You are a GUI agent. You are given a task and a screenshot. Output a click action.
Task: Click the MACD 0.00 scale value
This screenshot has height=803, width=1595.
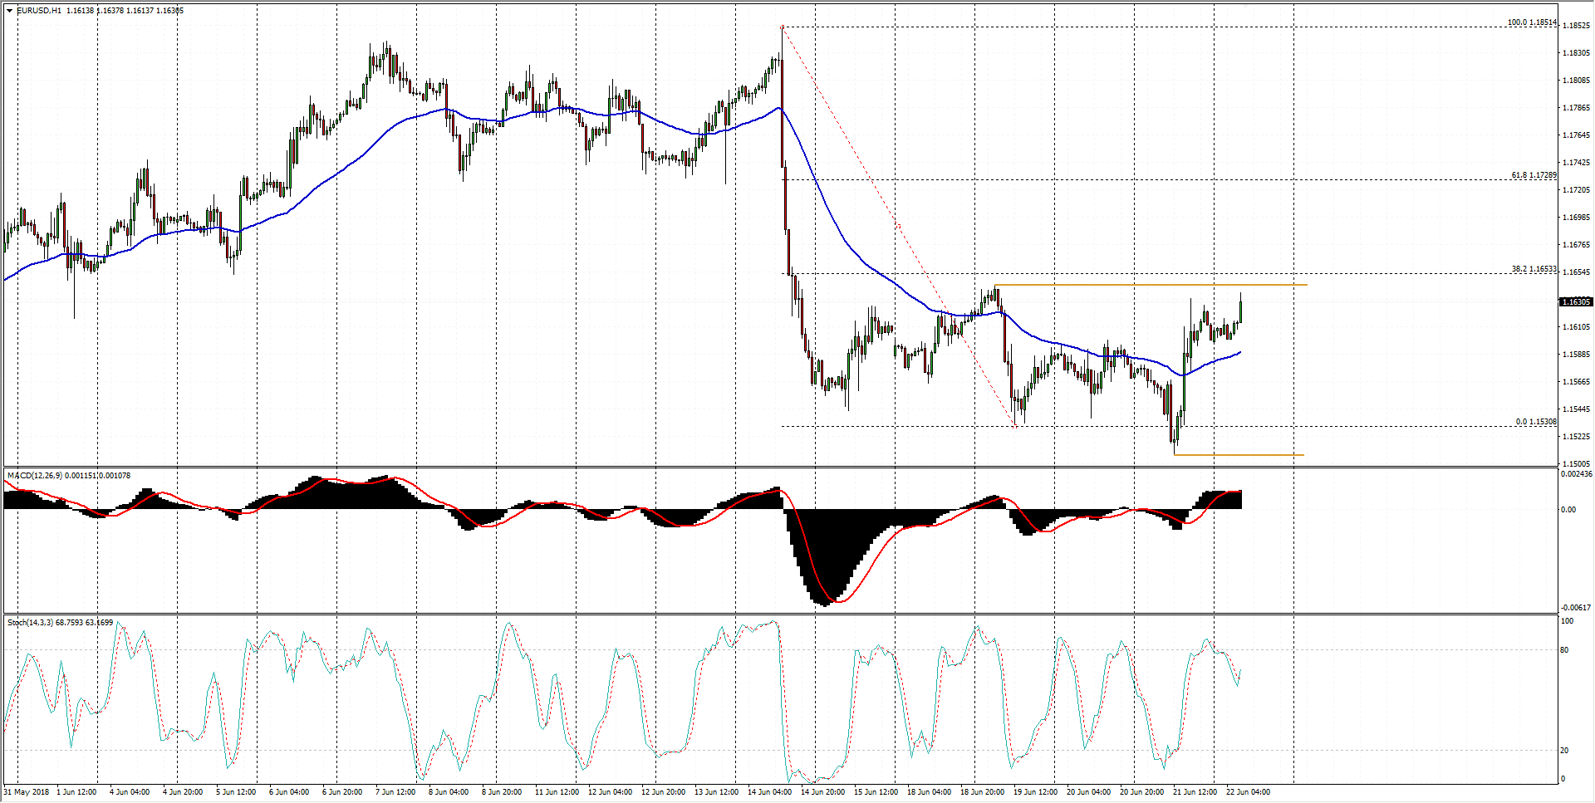pyautogui.click(x=1568, y=510)
